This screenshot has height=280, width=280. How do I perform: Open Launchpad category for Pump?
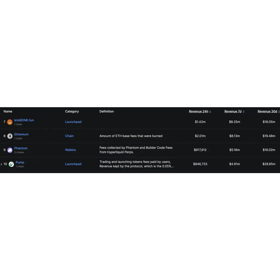click(x=73, y=164)
